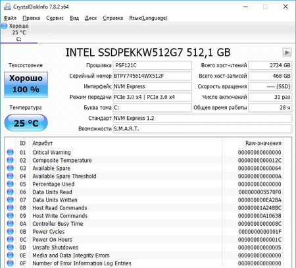
Task: Click the status circle for Unsafe Shutdowns
Action: [11, 248]
